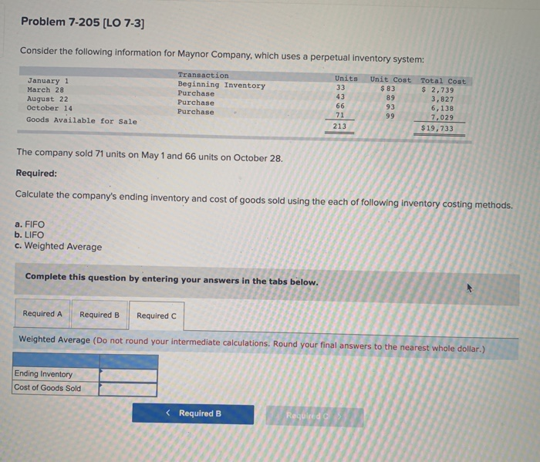The height and width of the screenshot is (462, 540).
Task: Click the Ending Inventory row label
Action: click(43, 374)
